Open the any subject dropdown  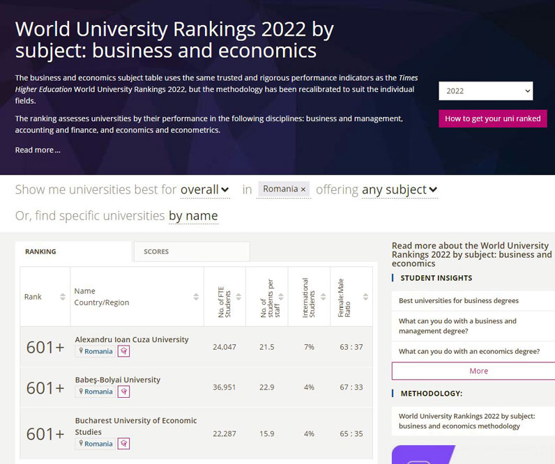pos(400,190)
